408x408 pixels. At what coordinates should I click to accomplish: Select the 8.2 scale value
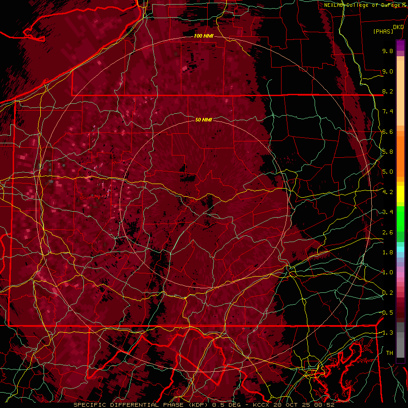[388, 91]
